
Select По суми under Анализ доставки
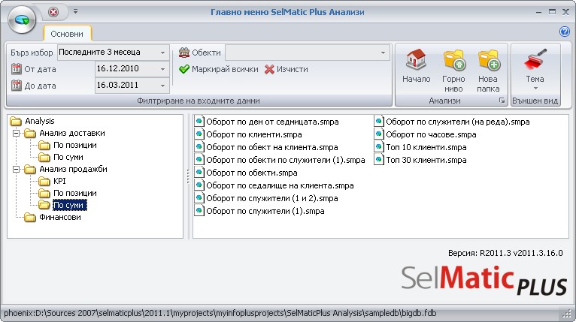point(68,158)
